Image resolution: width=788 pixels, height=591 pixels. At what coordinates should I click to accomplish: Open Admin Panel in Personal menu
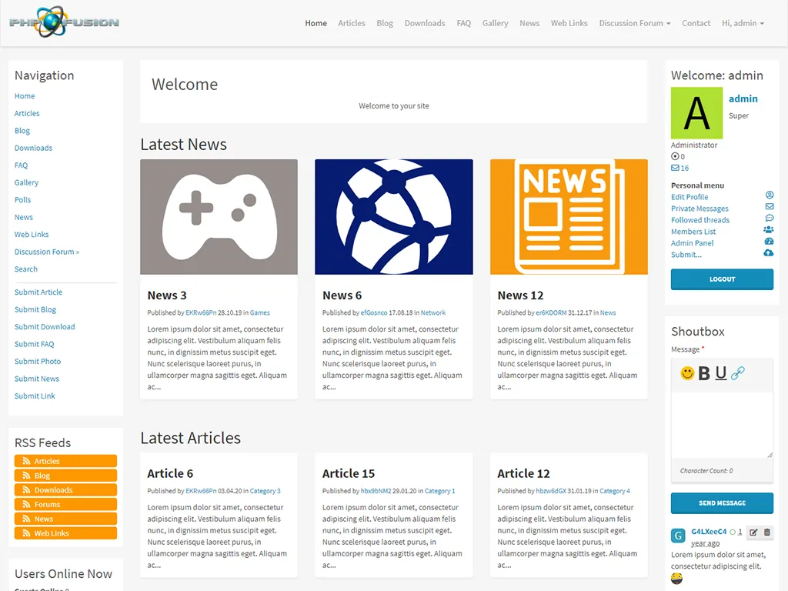[x=692, y=243]
